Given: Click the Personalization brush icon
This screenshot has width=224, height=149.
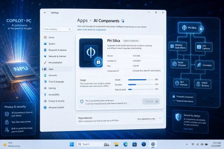Looking at the screenshot, I should 45,62.
